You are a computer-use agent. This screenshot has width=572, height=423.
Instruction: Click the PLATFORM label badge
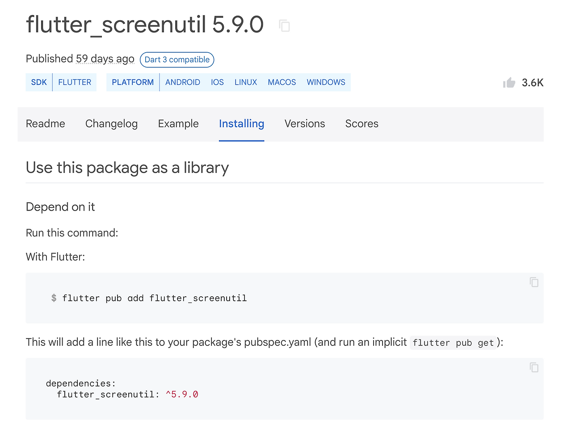point(132,82)
